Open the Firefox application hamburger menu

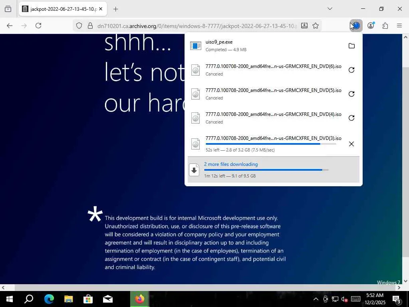pos(399,26)
